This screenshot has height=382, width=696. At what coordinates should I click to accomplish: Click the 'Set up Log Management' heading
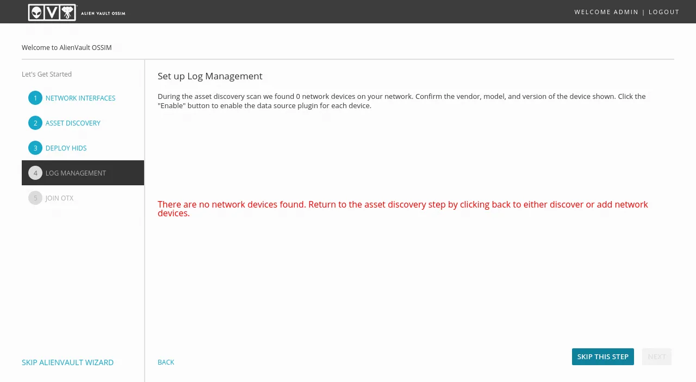(210, 76)
